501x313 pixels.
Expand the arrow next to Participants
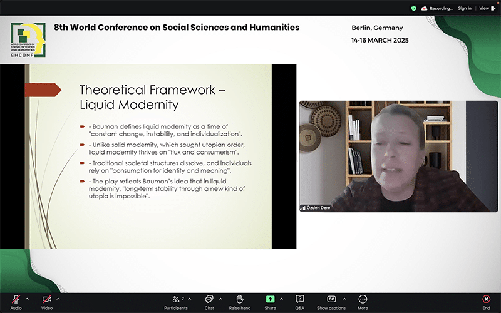click(191, 298)
